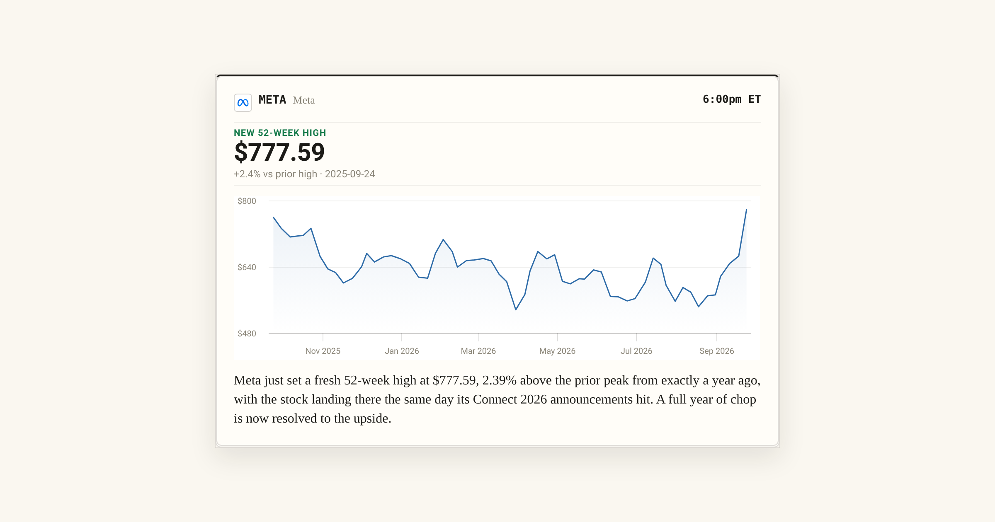Click the Jan 2026 axis label

(402, 351)
